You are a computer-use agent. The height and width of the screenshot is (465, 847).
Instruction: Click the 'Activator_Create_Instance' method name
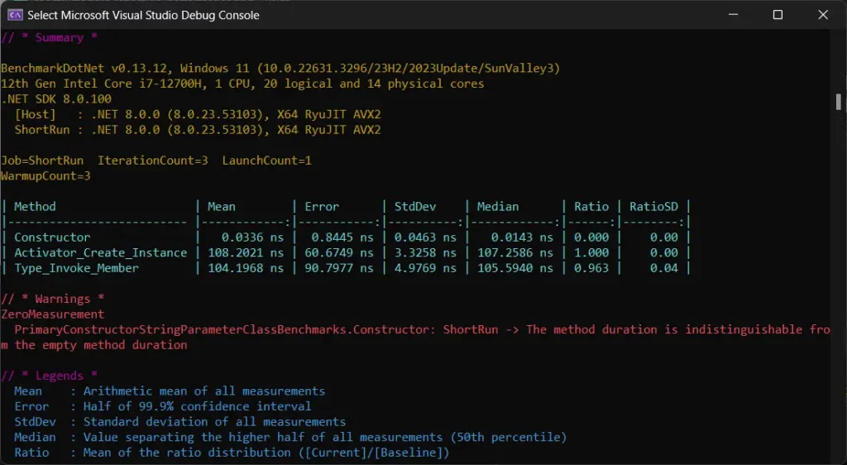pos(101,252)
